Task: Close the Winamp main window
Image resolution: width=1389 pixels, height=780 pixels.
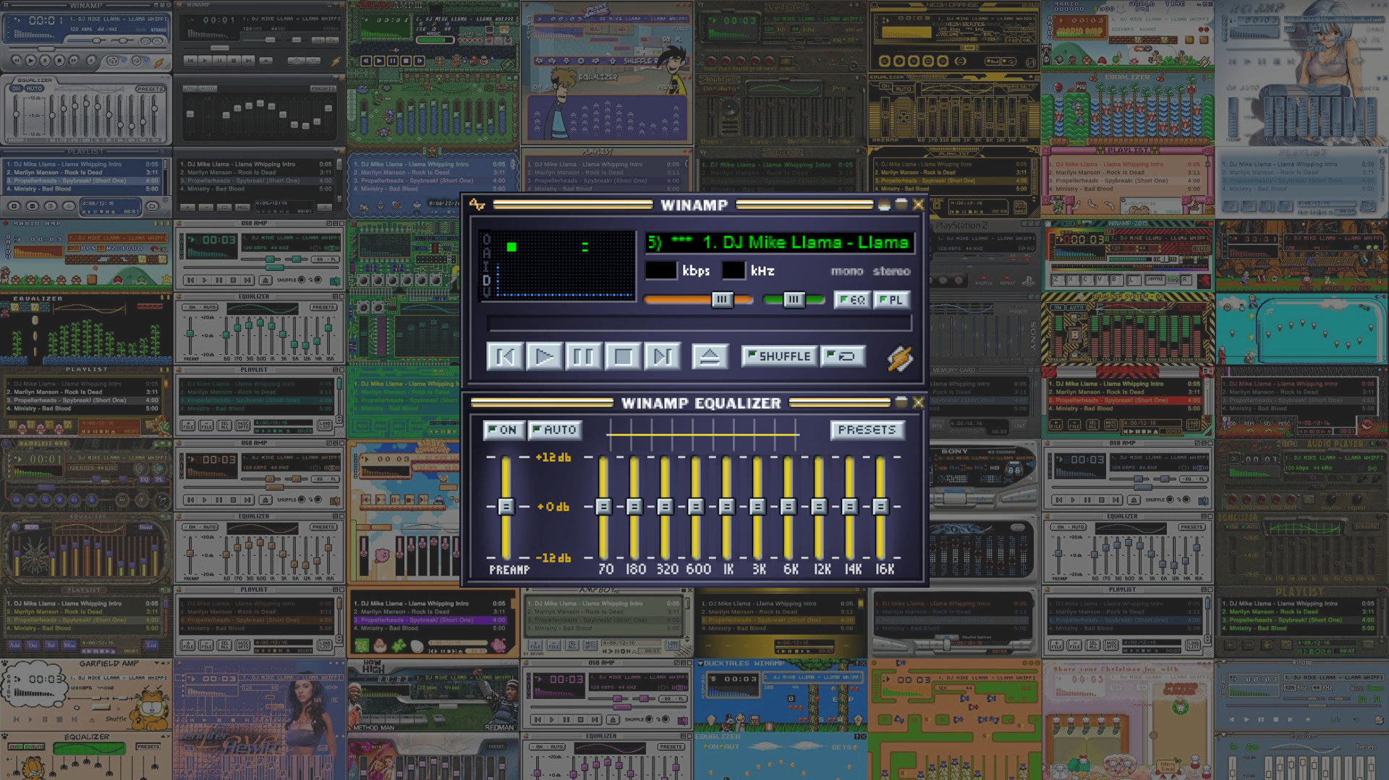Action: [918, 205]
